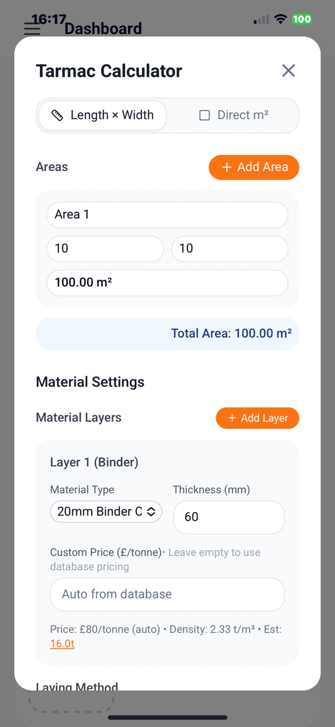Click the Custom Price Auto from database field
335x727 pixels.
[x=167, y=594]
